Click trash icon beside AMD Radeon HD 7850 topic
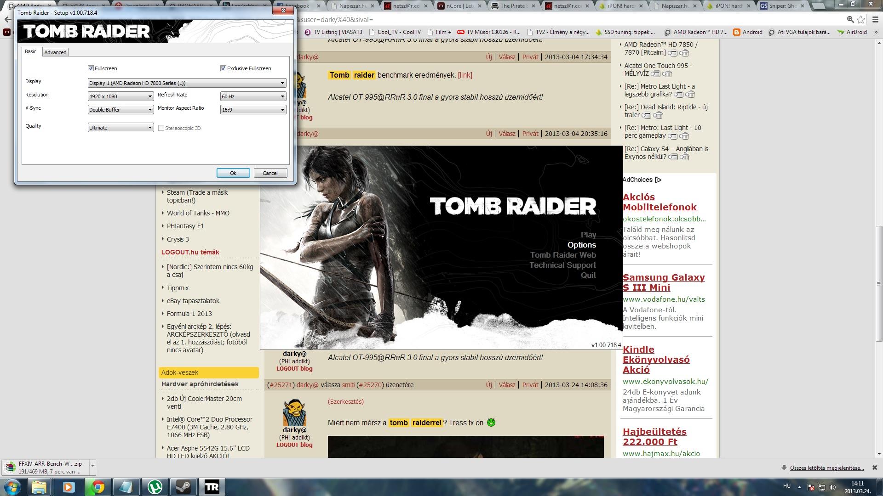 [x=684, y=53]
